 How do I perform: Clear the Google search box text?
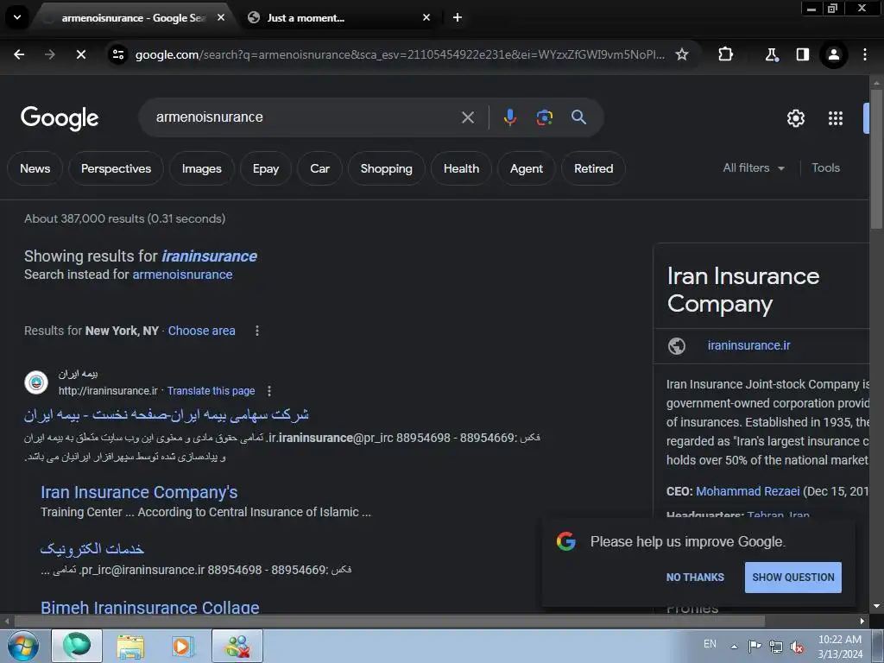[467, 117]
